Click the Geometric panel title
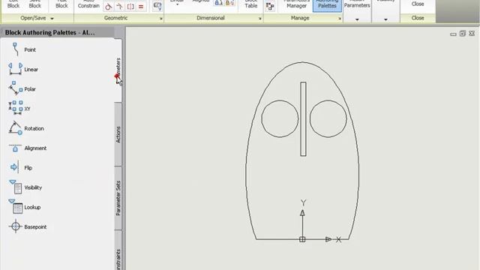This screenshot has width=480, height=270. (x=115, y=18)
